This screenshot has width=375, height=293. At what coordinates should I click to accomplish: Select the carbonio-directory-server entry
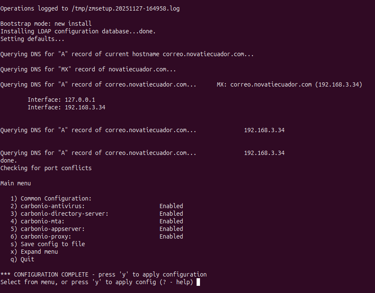[x=64, y=214]
